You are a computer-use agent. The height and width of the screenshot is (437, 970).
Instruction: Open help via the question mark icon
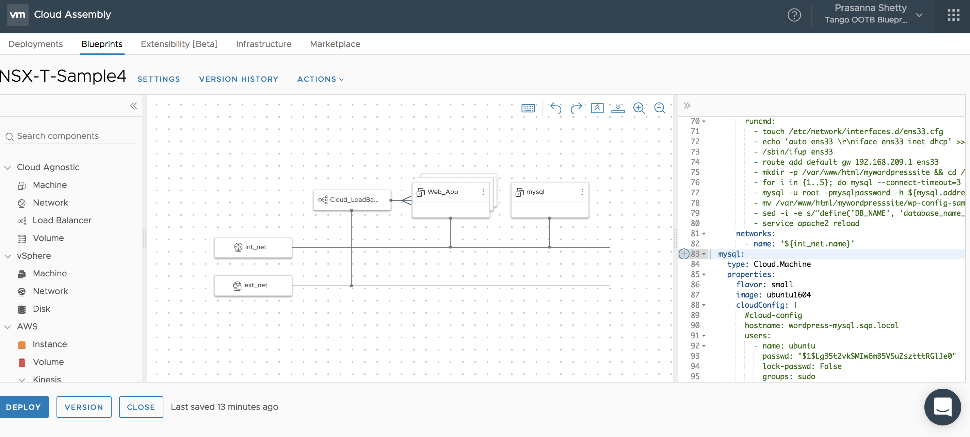[x=794, y=15]
